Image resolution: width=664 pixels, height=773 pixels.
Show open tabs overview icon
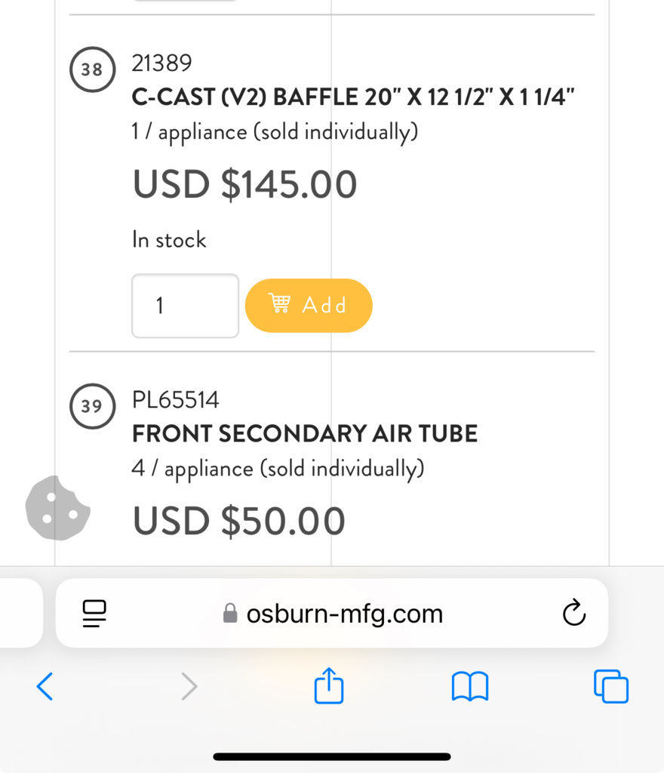611,685
